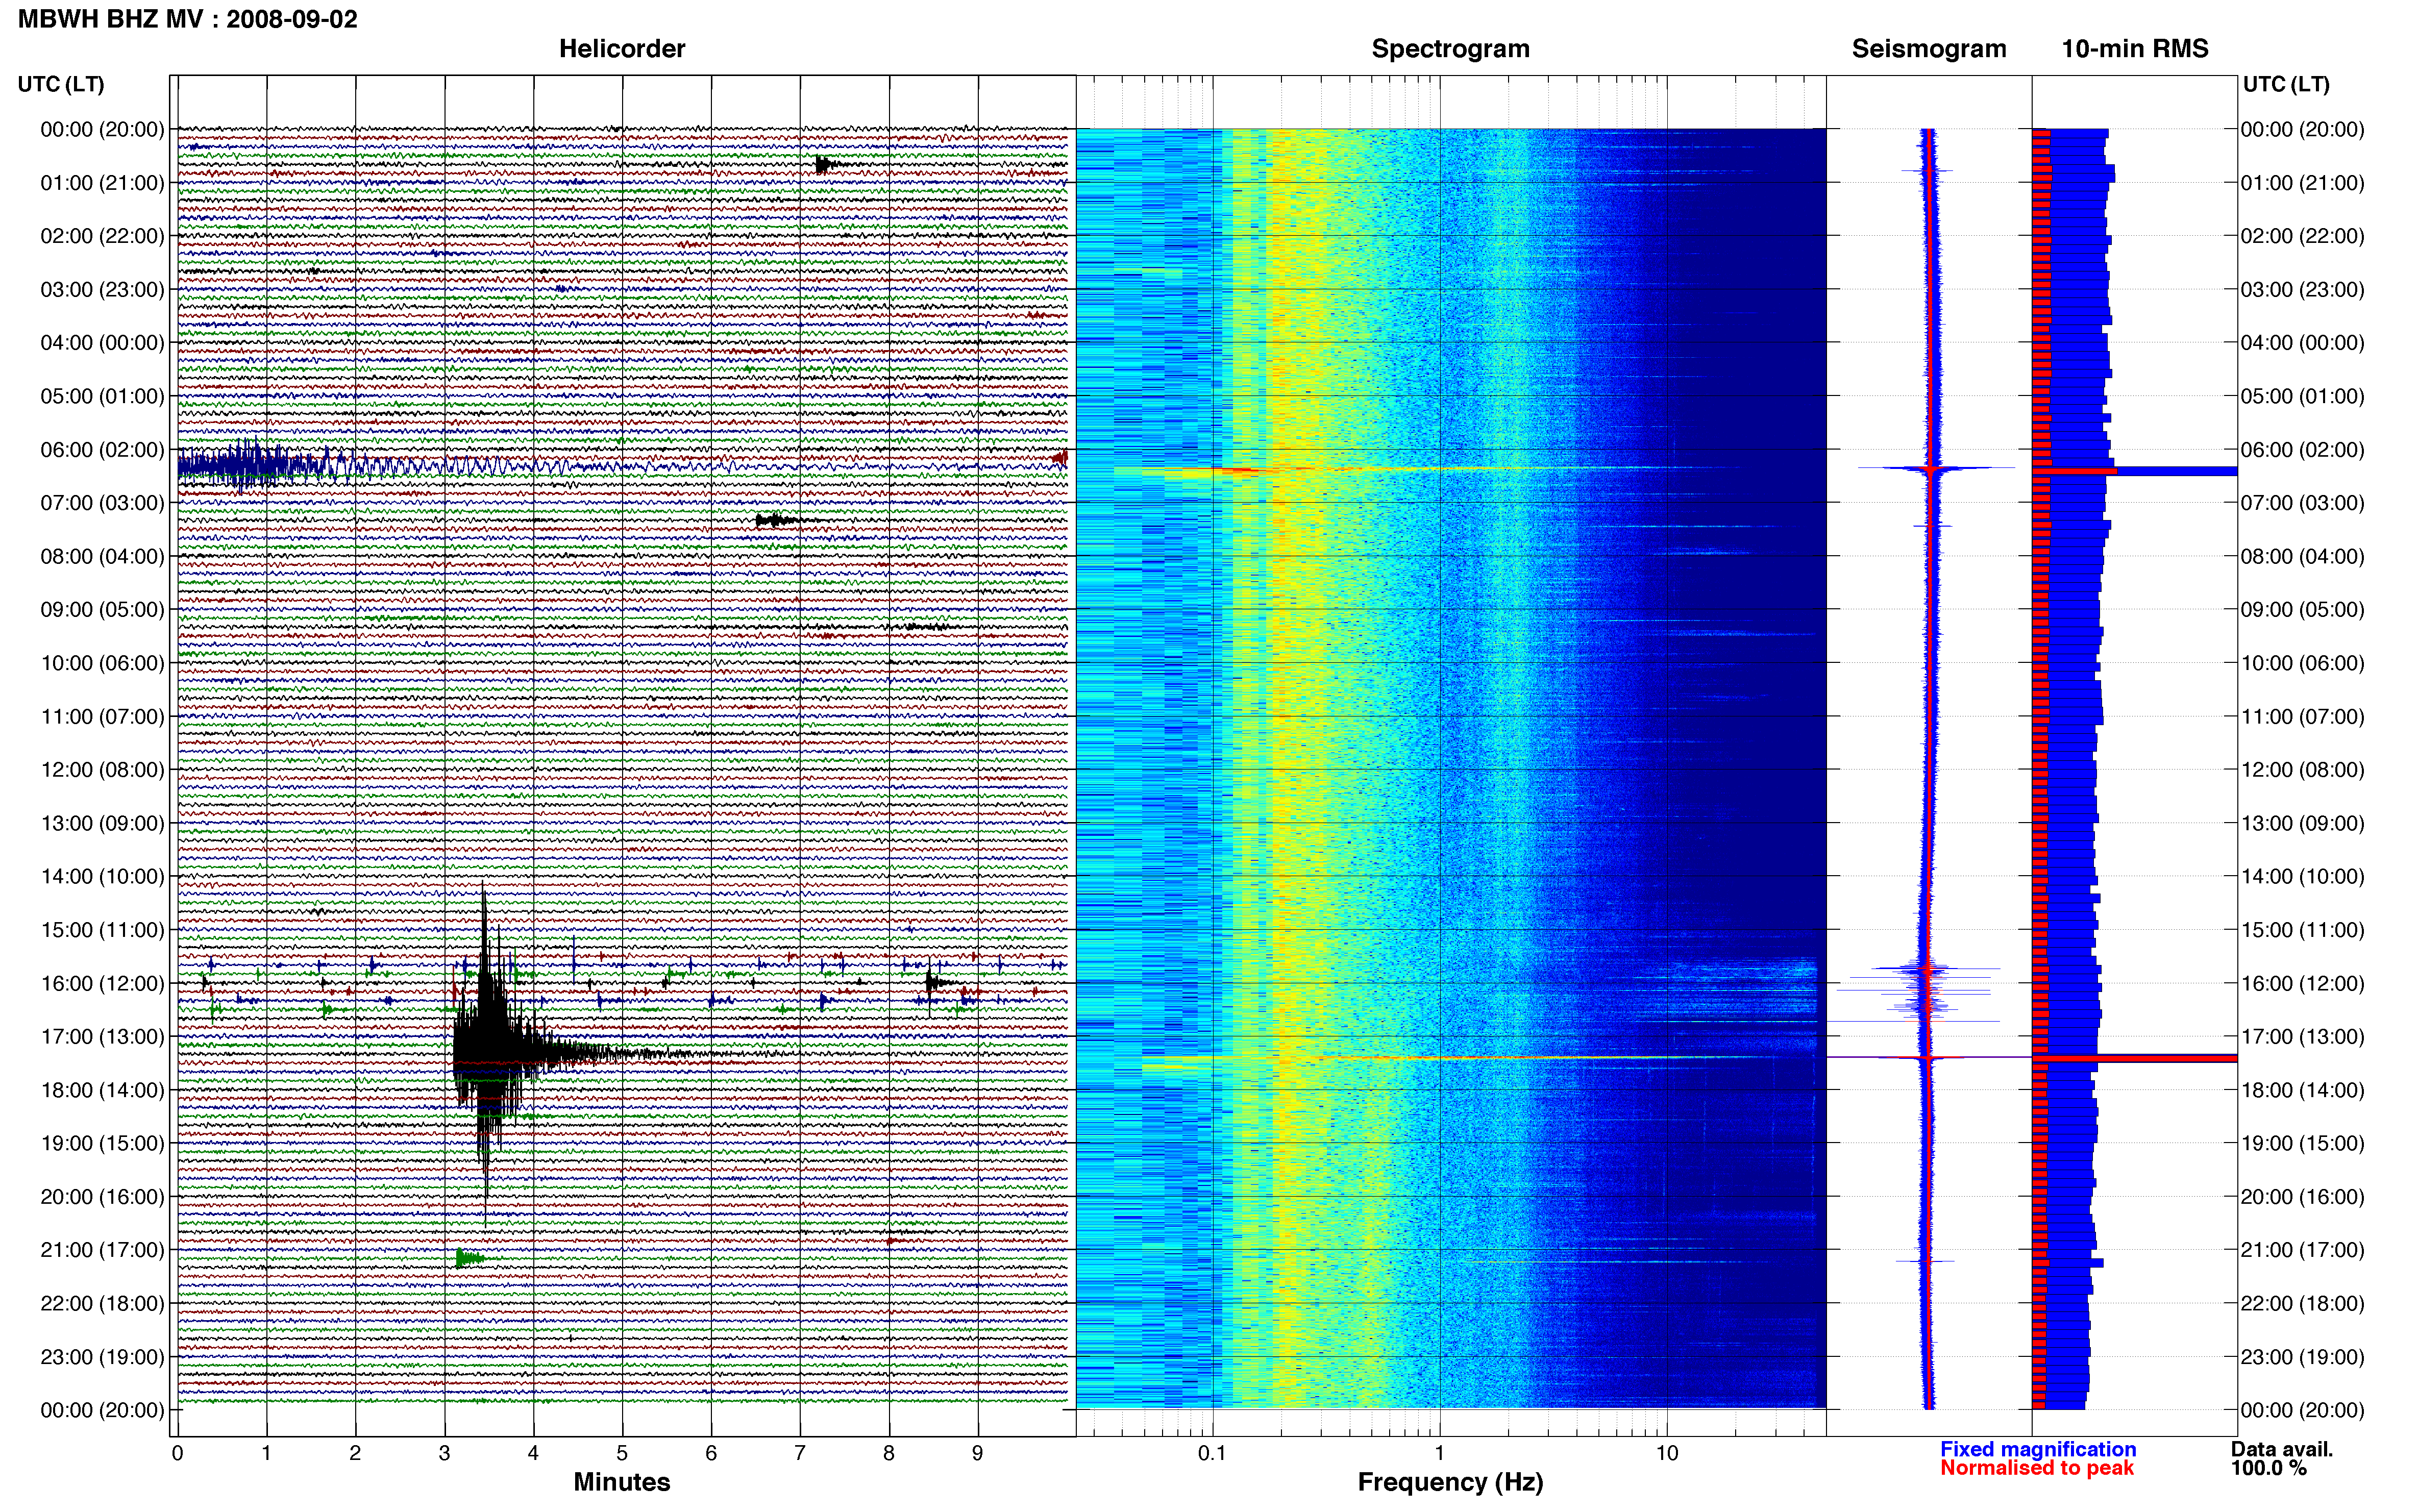
Task: Click the left 09:00 (05:00) time label
Action: click(102, 610)
